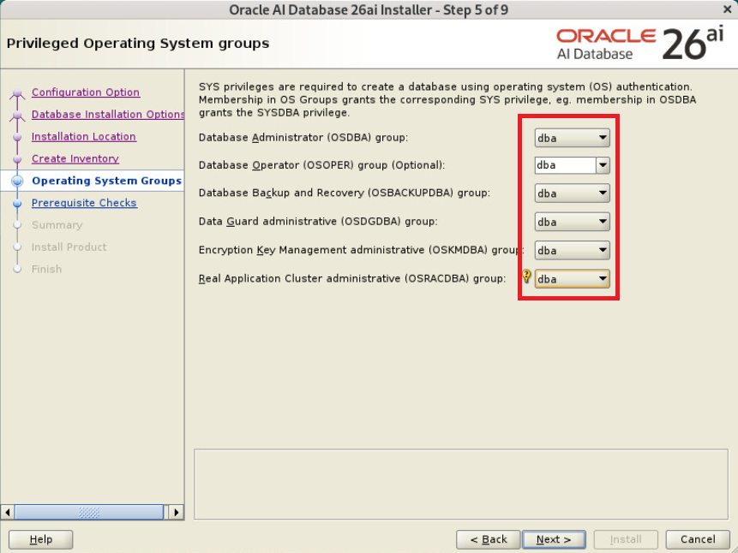Open the OSDGDBA group dropdown
This screenshot has width=738, height=553.
click(572, 222)
